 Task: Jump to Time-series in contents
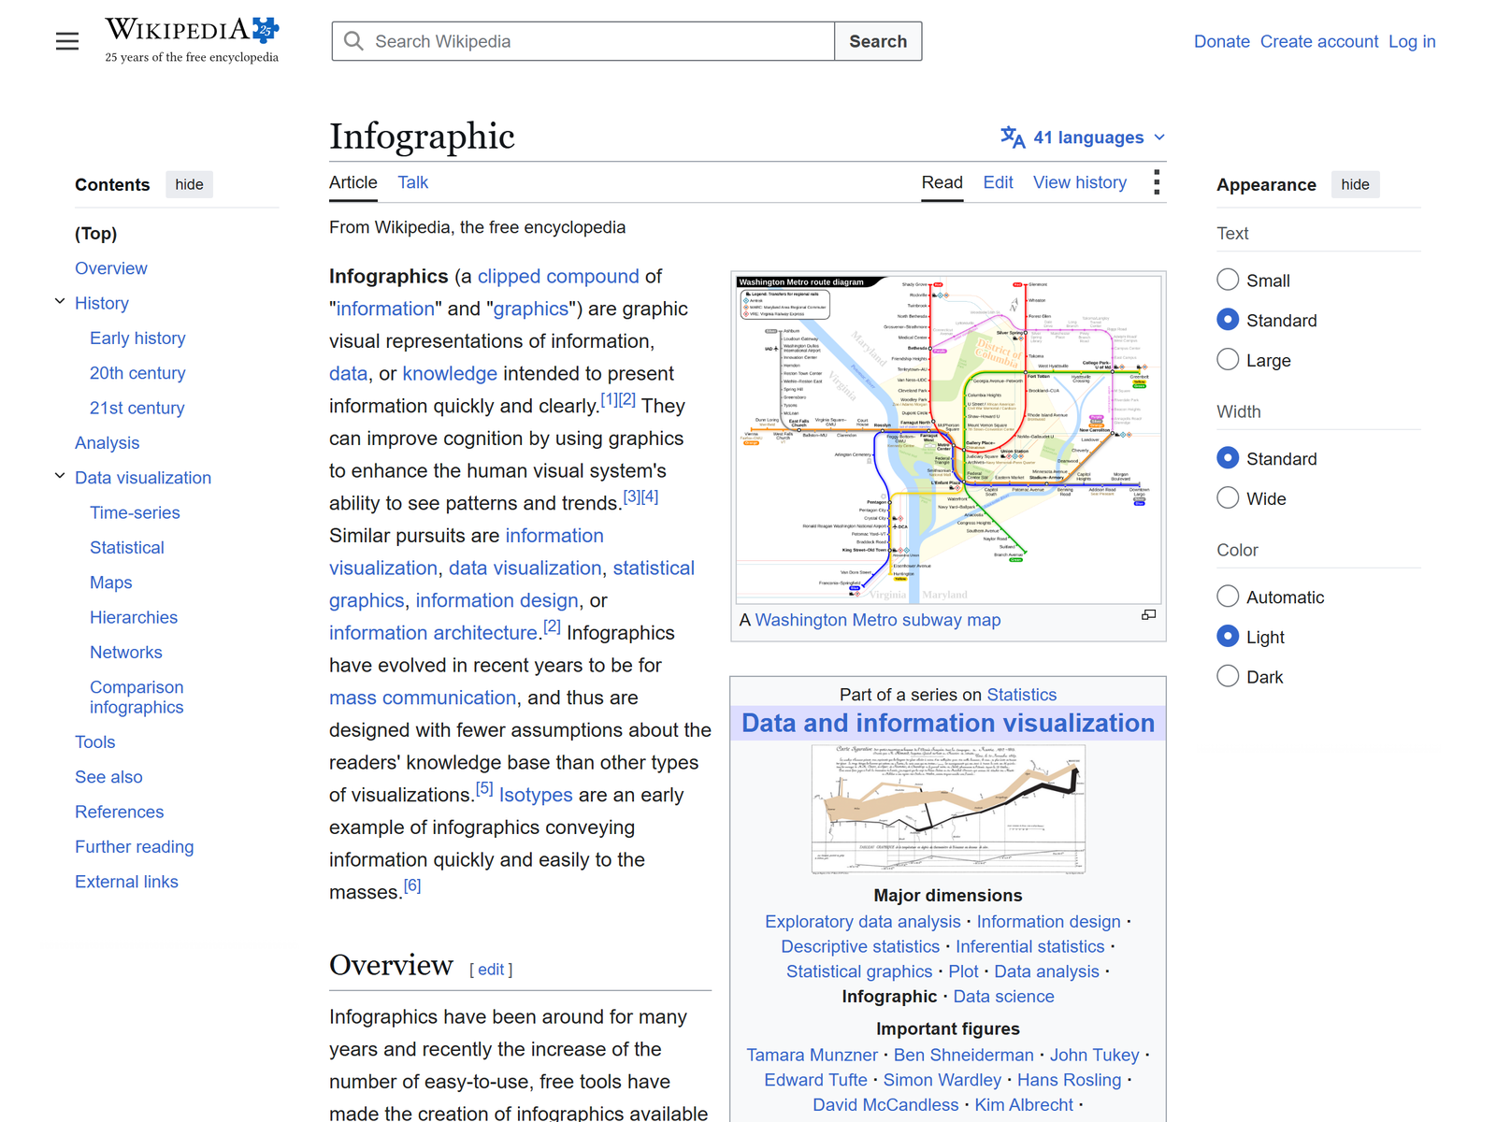click(135, 512)
